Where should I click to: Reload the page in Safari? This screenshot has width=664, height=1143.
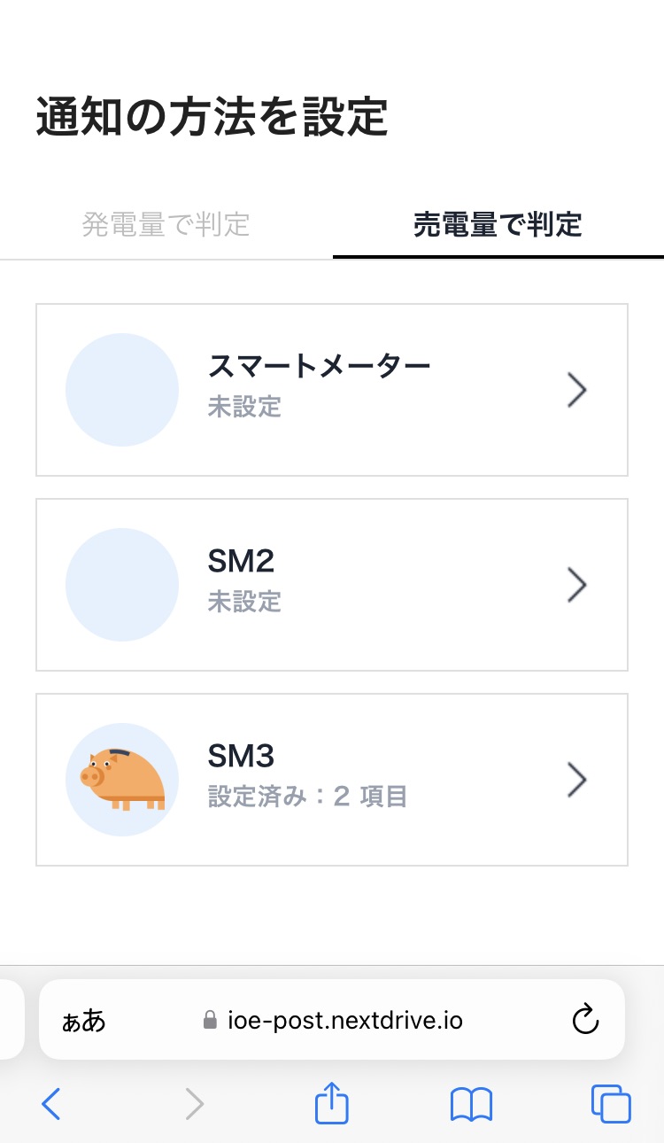click(x=585, y=1021)
